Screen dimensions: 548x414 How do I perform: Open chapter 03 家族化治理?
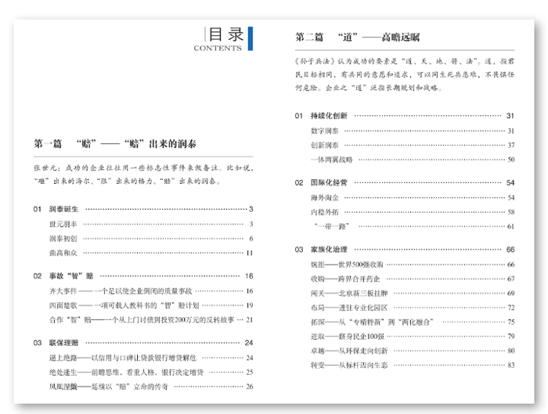pos(330,250)
